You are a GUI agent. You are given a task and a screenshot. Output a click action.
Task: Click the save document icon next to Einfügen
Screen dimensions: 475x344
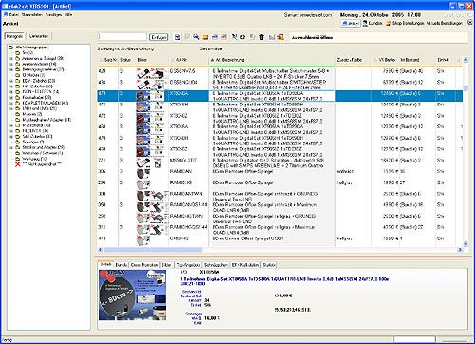click(x=178, y=37)
